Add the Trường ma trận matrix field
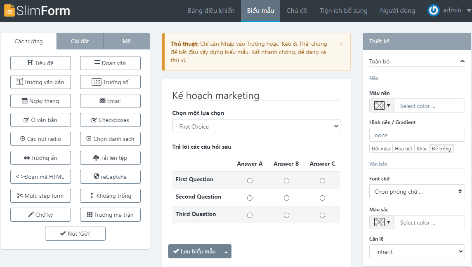The width and height of the screenshot is (472, 267). point(110,215)
